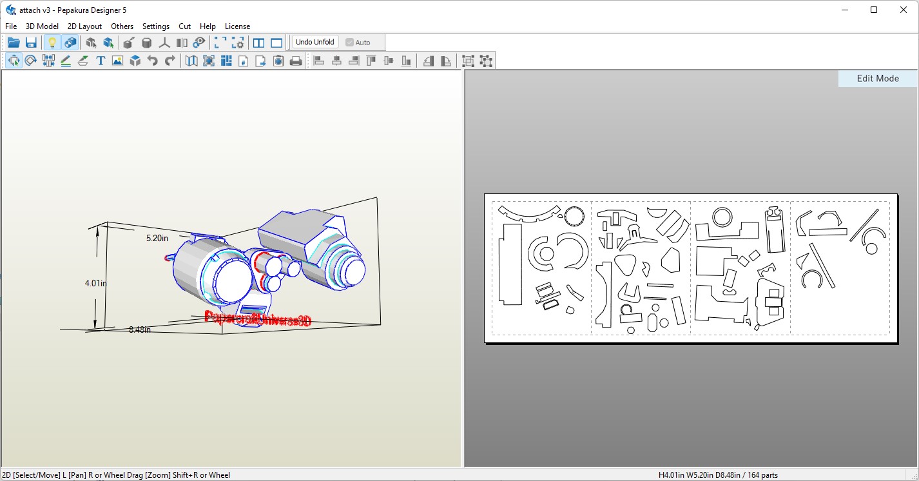Click the group parts icon
The image size is (919, 481).
coord(469,61)
